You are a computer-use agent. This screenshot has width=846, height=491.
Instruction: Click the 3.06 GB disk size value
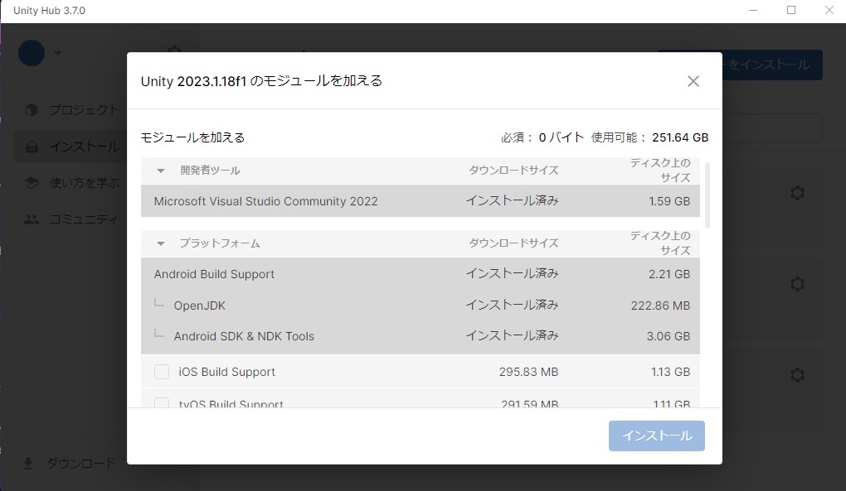tap(669, 336)
